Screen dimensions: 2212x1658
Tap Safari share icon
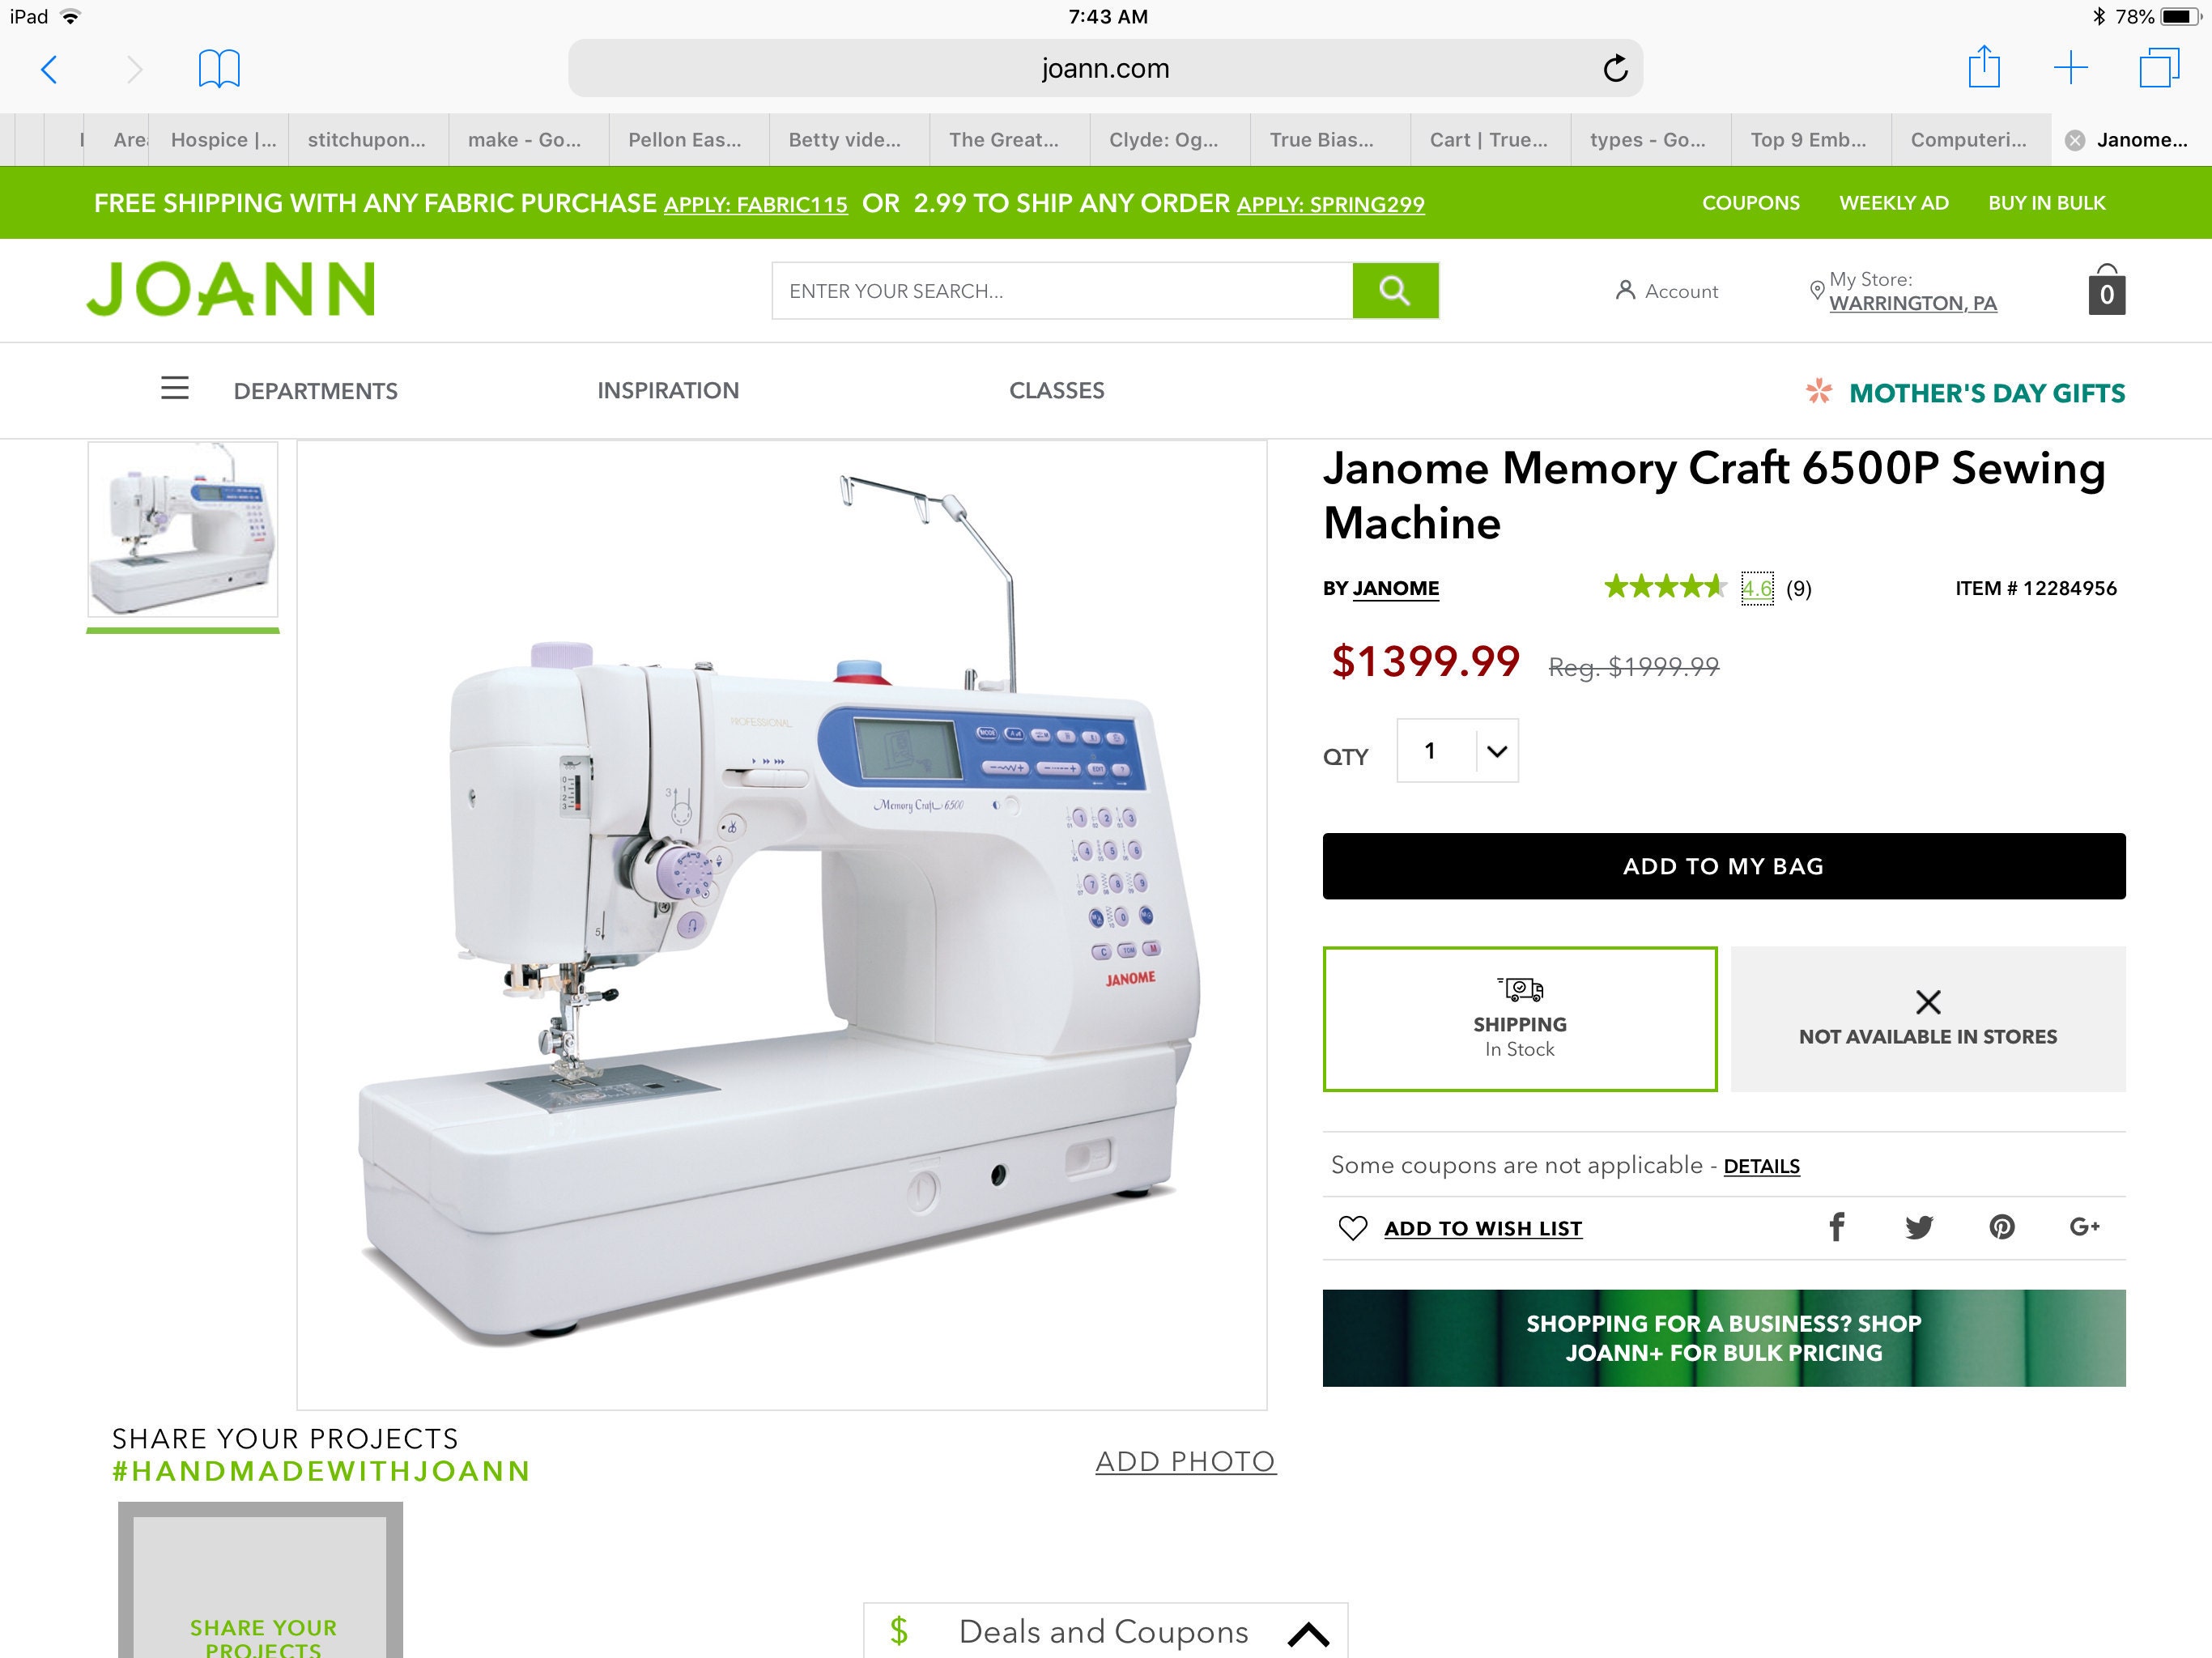point(1984,67)
